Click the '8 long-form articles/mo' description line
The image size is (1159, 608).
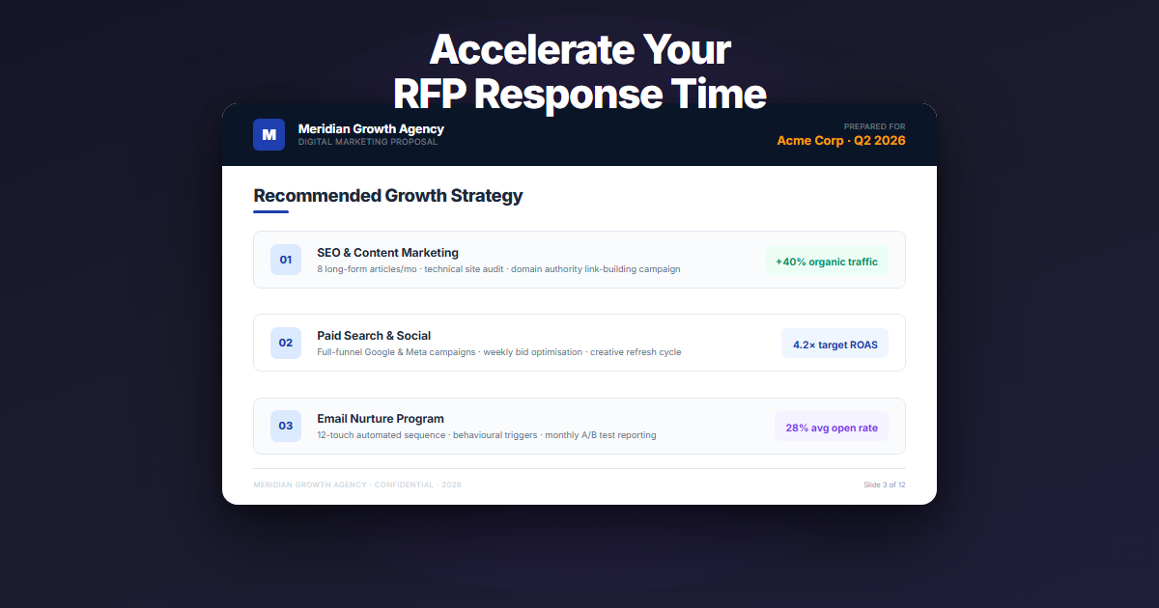coord(498,269)
